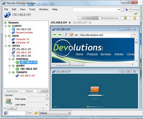Image resolution: width=143 pixels, height=119 pixels.
Task: Click the Last name input field
Action: tap(37, 104)
